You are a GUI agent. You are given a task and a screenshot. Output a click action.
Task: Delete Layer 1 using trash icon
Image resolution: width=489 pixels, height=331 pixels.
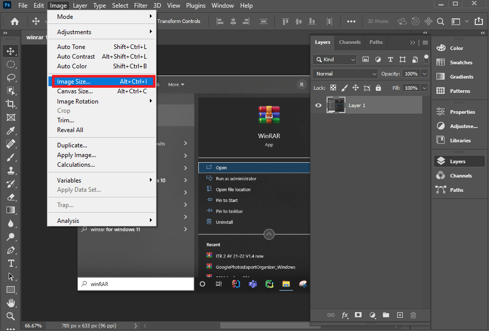pos(413,315)
